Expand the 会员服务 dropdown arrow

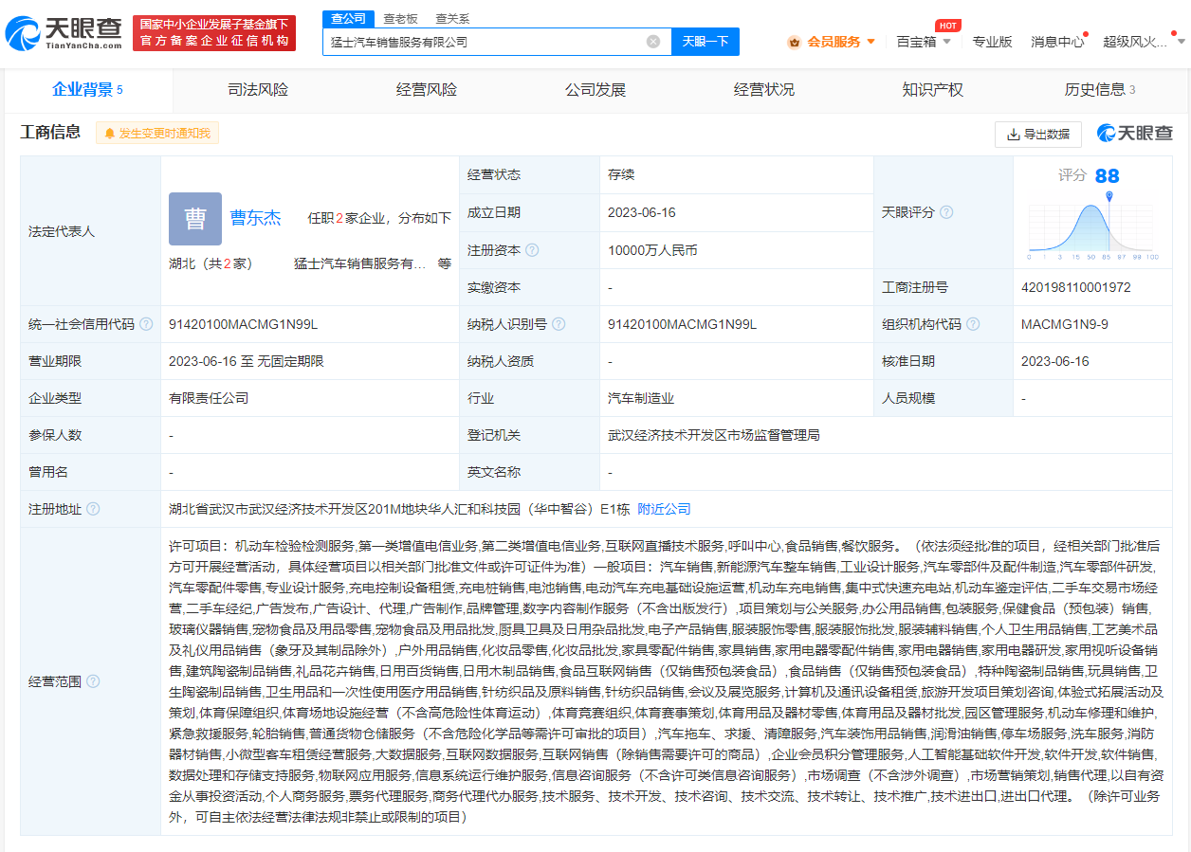pos(870,42)
